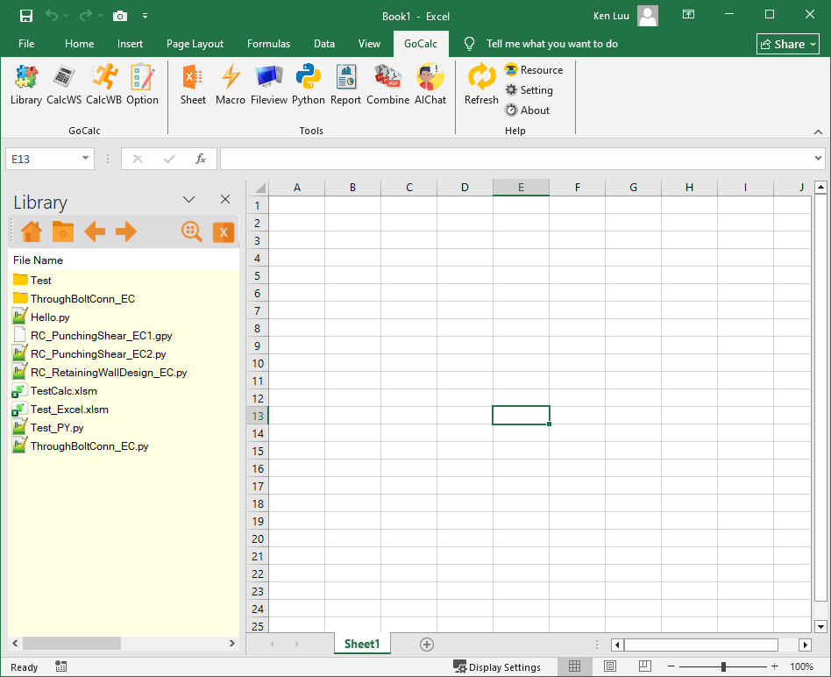This screenshot has height=677, width=831.
Task: Open the Formulas tab
Action: pyautogui.click(x=269, y=44)
